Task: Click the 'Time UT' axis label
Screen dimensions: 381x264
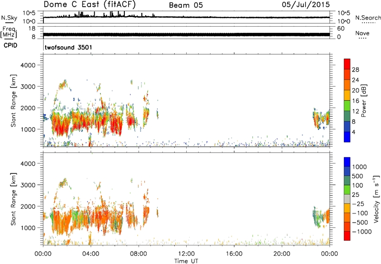Action: 186,261
